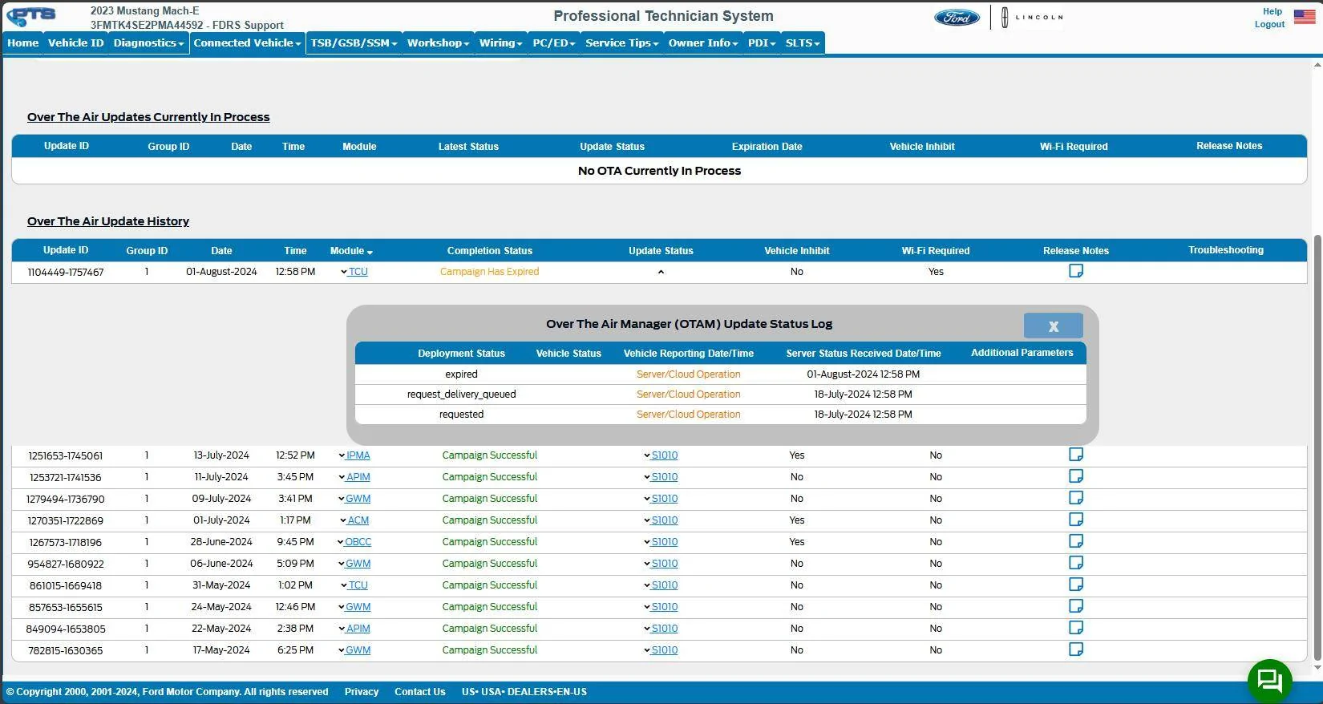
Task: Click 'US• USA• DEALERS•EN-US' footer text
Action: click(524, 692)
